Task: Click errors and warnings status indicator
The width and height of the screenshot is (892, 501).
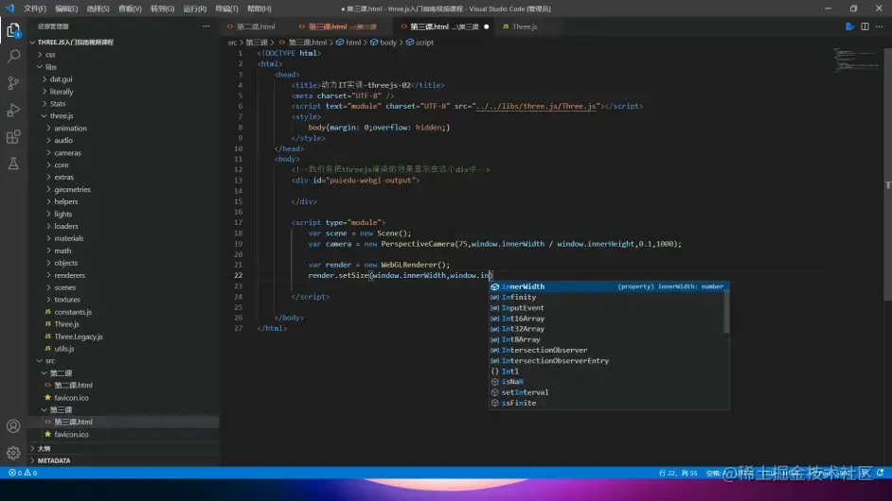Action: pos(23,473)
